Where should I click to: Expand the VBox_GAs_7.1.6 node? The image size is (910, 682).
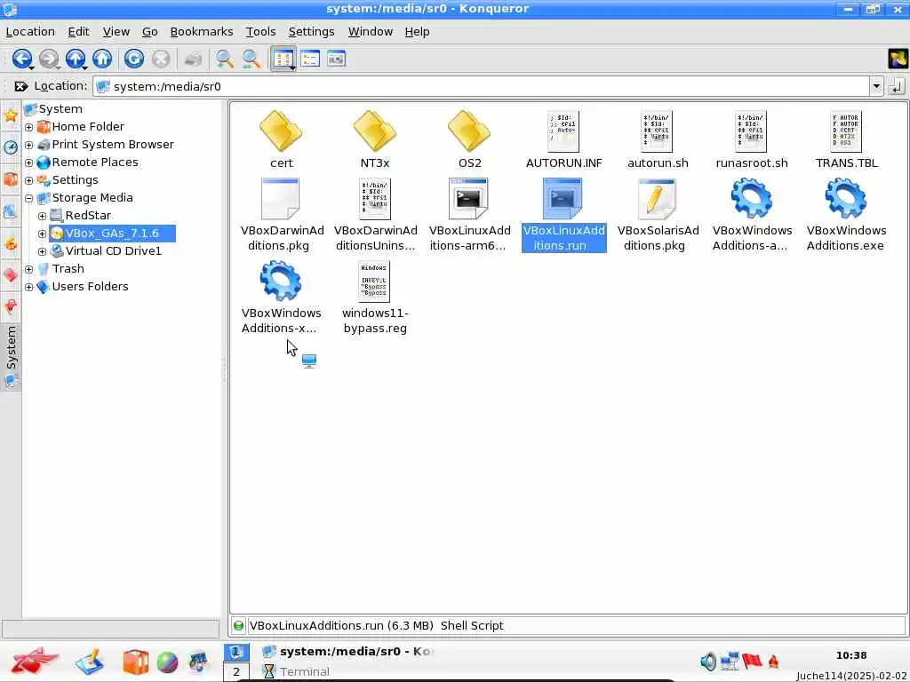coord(43,234)
